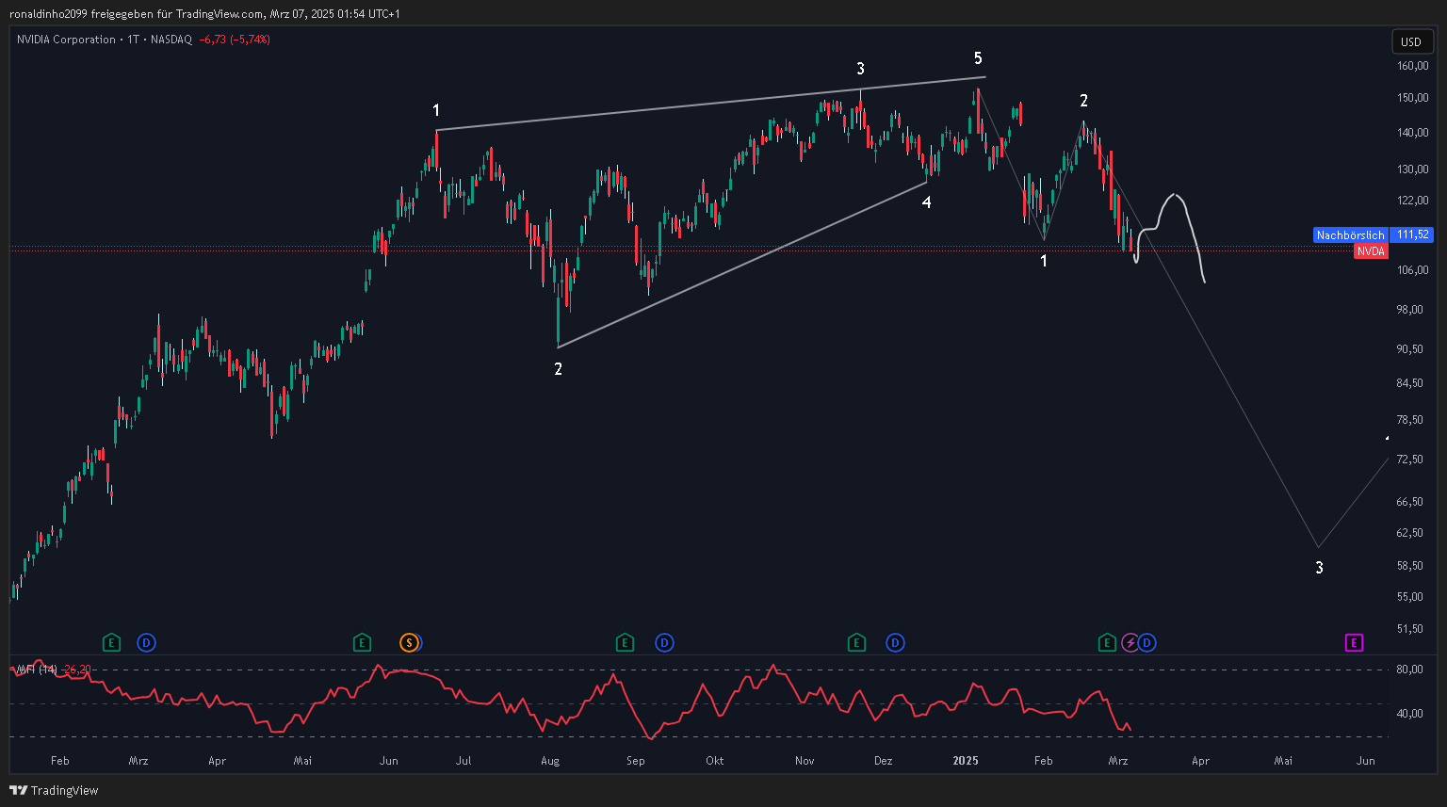Click the earnings E marker in late May 2024
The width and height of the screenshot is (1447, 807).
coord(362,643)
